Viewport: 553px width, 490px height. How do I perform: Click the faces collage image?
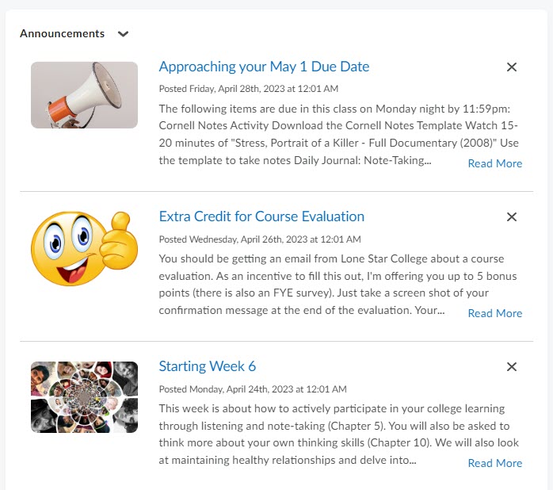coord(84,397)
